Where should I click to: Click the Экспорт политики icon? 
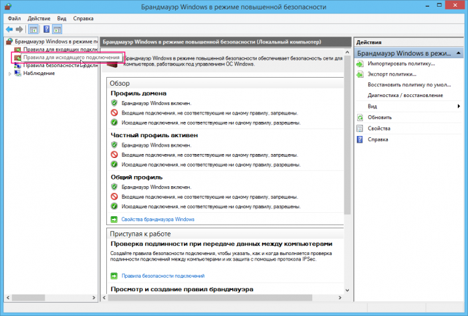coord(360,74)
